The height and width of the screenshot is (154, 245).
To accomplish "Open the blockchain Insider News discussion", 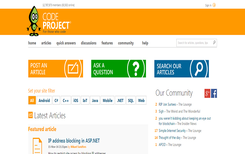I will (x=185, y=121).
